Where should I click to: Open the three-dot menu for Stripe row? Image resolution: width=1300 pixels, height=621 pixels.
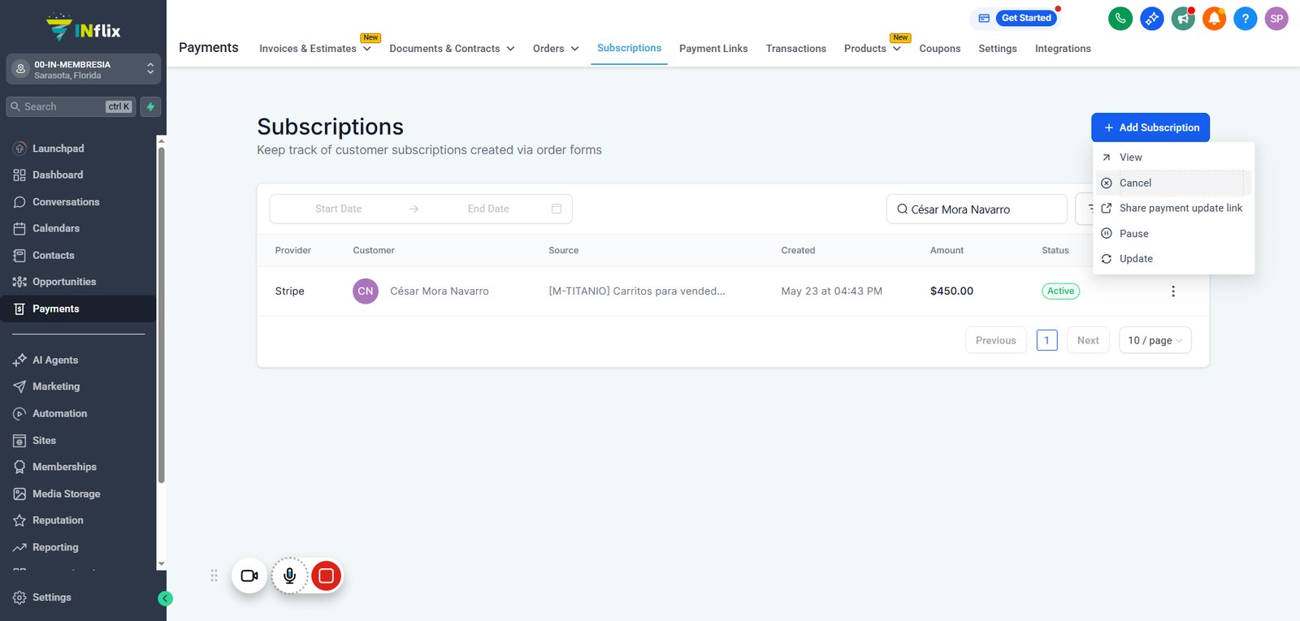[x=1172, y=291]
